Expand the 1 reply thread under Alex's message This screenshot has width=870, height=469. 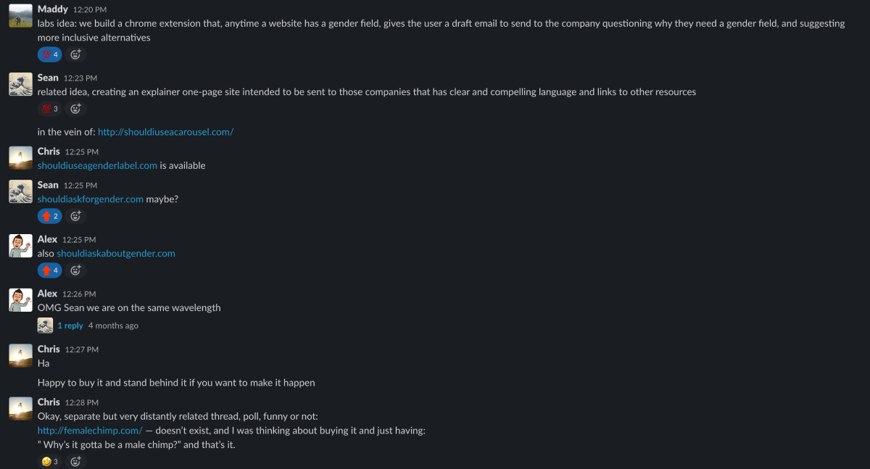(x=70, y=325)
